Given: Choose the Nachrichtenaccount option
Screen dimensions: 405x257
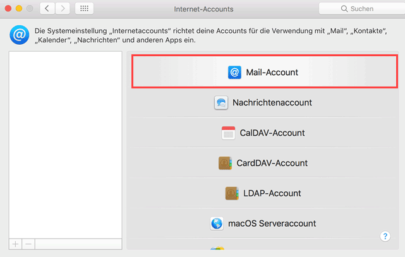Looking at the screenshot, I should [263, 103].
